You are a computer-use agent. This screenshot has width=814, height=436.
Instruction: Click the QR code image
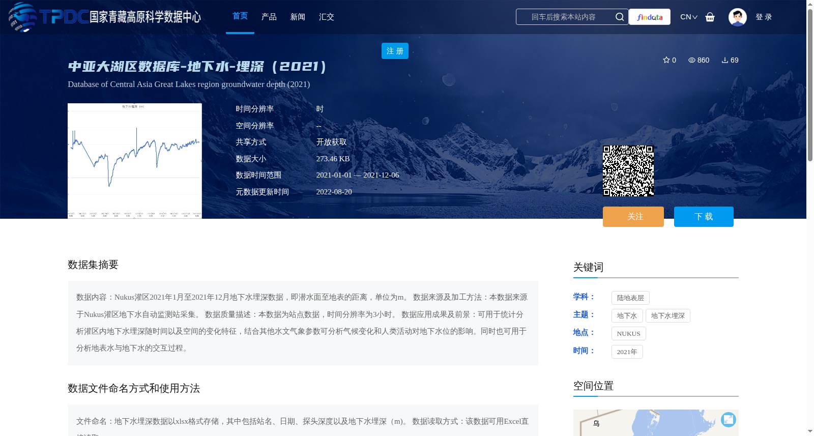(x=628, y=171)
